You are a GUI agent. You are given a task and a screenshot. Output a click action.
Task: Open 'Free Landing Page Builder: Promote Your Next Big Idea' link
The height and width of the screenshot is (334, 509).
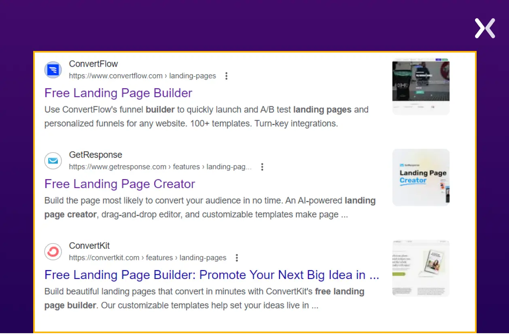[212, 275]
